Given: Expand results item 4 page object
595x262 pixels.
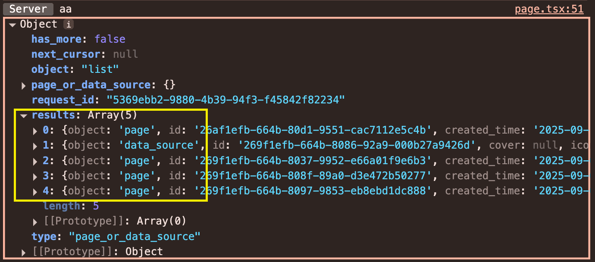Looking at the screenshot, I should coord(35,191).
